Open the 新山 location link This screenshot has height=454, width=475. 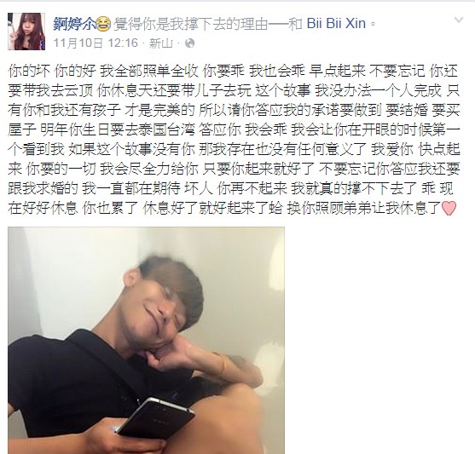click(160, 43)
